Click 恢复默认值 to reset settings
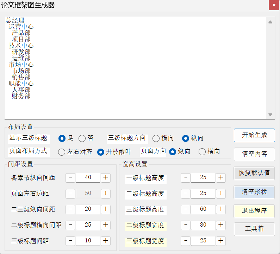The image size is (280, 254). tap(254, 173)
